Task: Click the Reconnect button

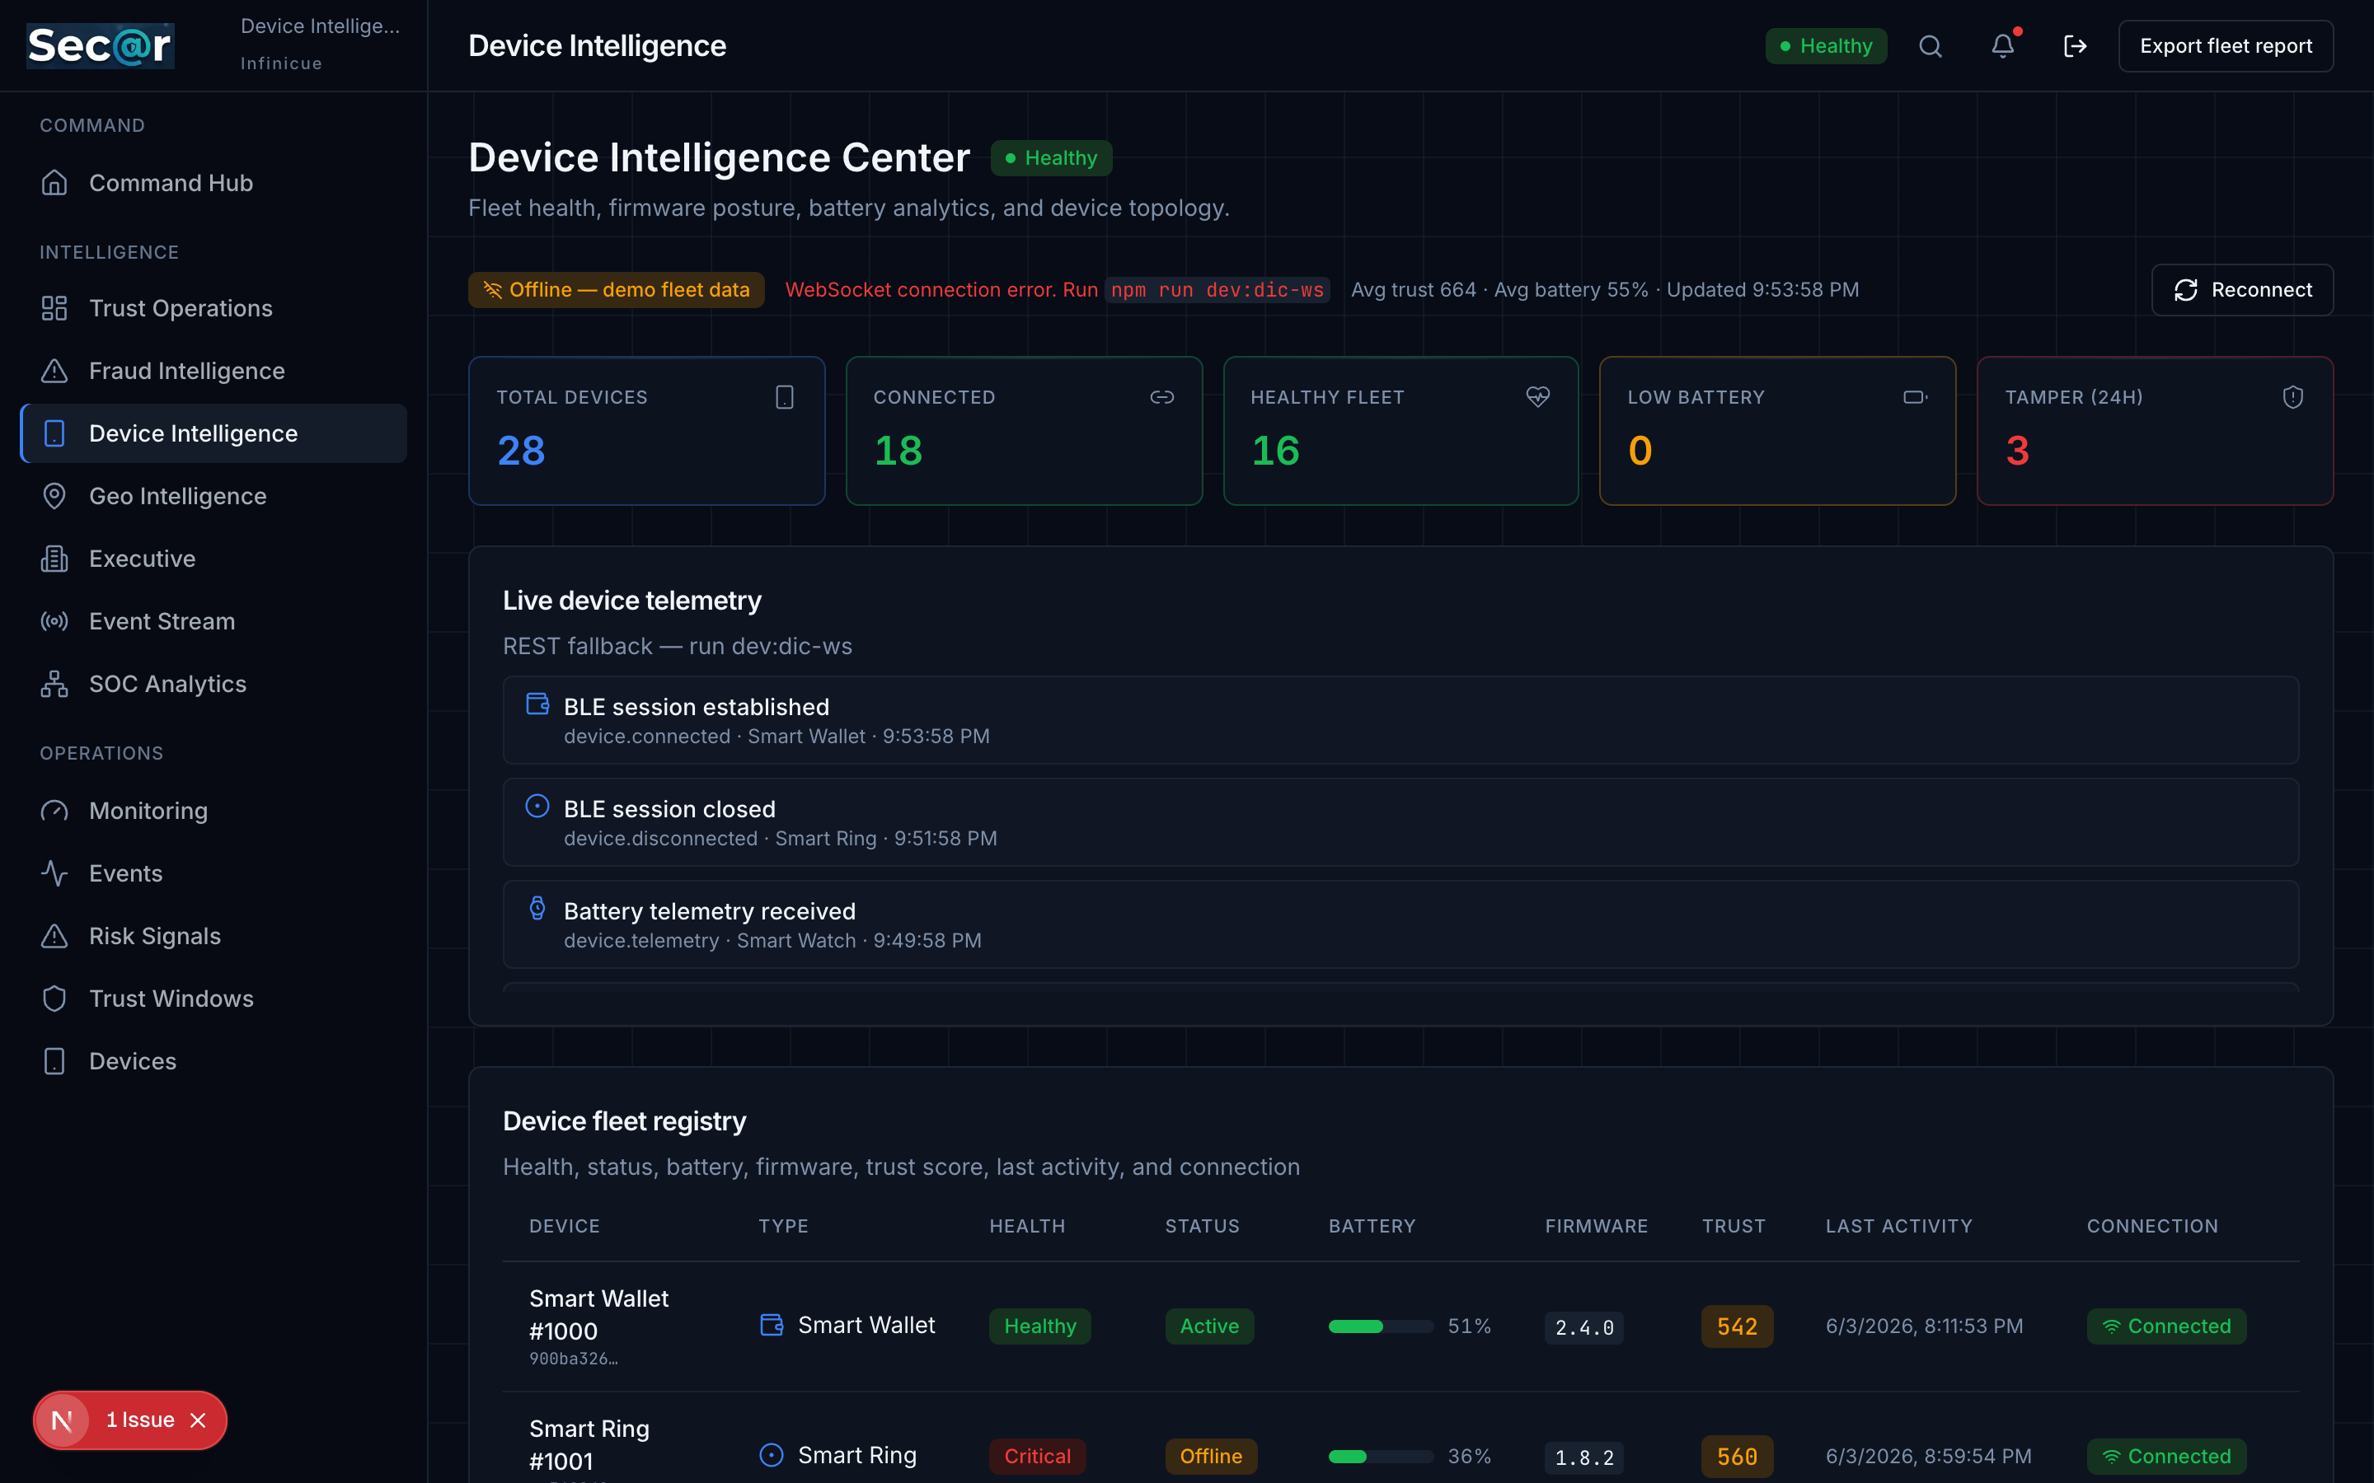Action: (2243, 290)
